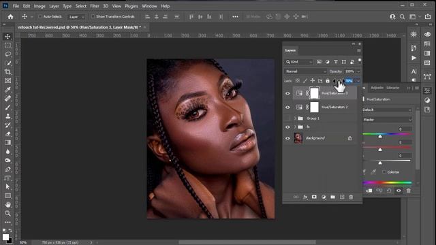
Task: Select the Hand tool
Action: tap(7, 204)
